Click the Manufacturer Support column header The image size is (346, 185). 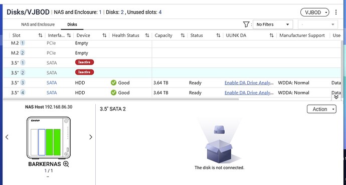point(302,35)
